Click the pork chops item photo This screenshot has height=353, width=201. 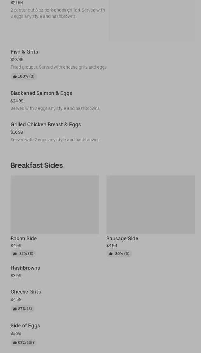pyautogui.click(x=152, y=20)
